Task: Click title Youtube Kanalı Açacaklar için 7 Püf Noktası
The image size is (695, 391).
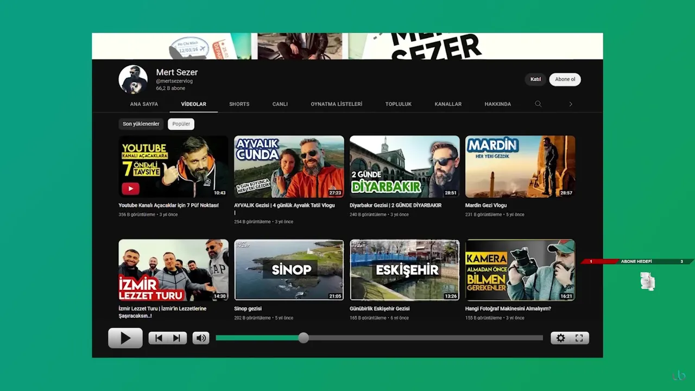Action: [x=169, y=205]
